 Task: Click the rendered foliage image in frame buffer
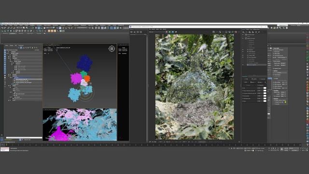195,87
